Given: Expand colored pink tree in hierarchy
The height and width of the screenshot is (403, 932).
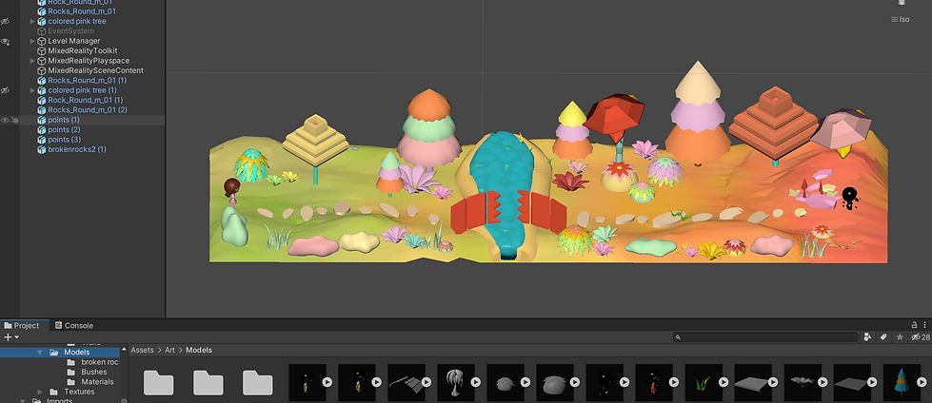Looking at the screenshot, I should [x=33, y=21].
